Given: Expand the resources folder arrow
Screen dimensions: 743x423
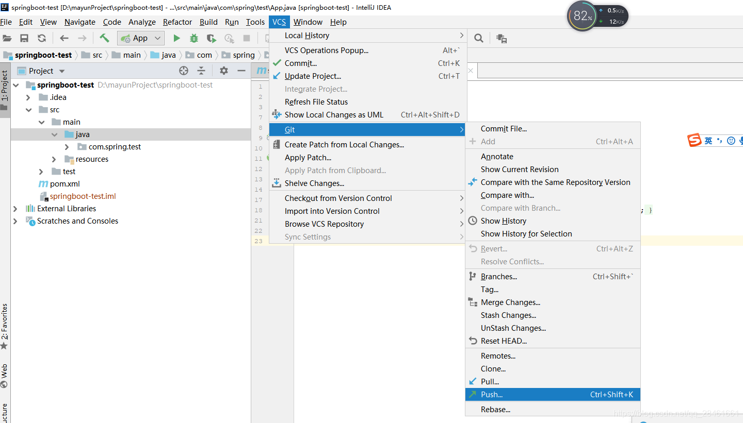Looking at the screenshot, I should (55, 159).
